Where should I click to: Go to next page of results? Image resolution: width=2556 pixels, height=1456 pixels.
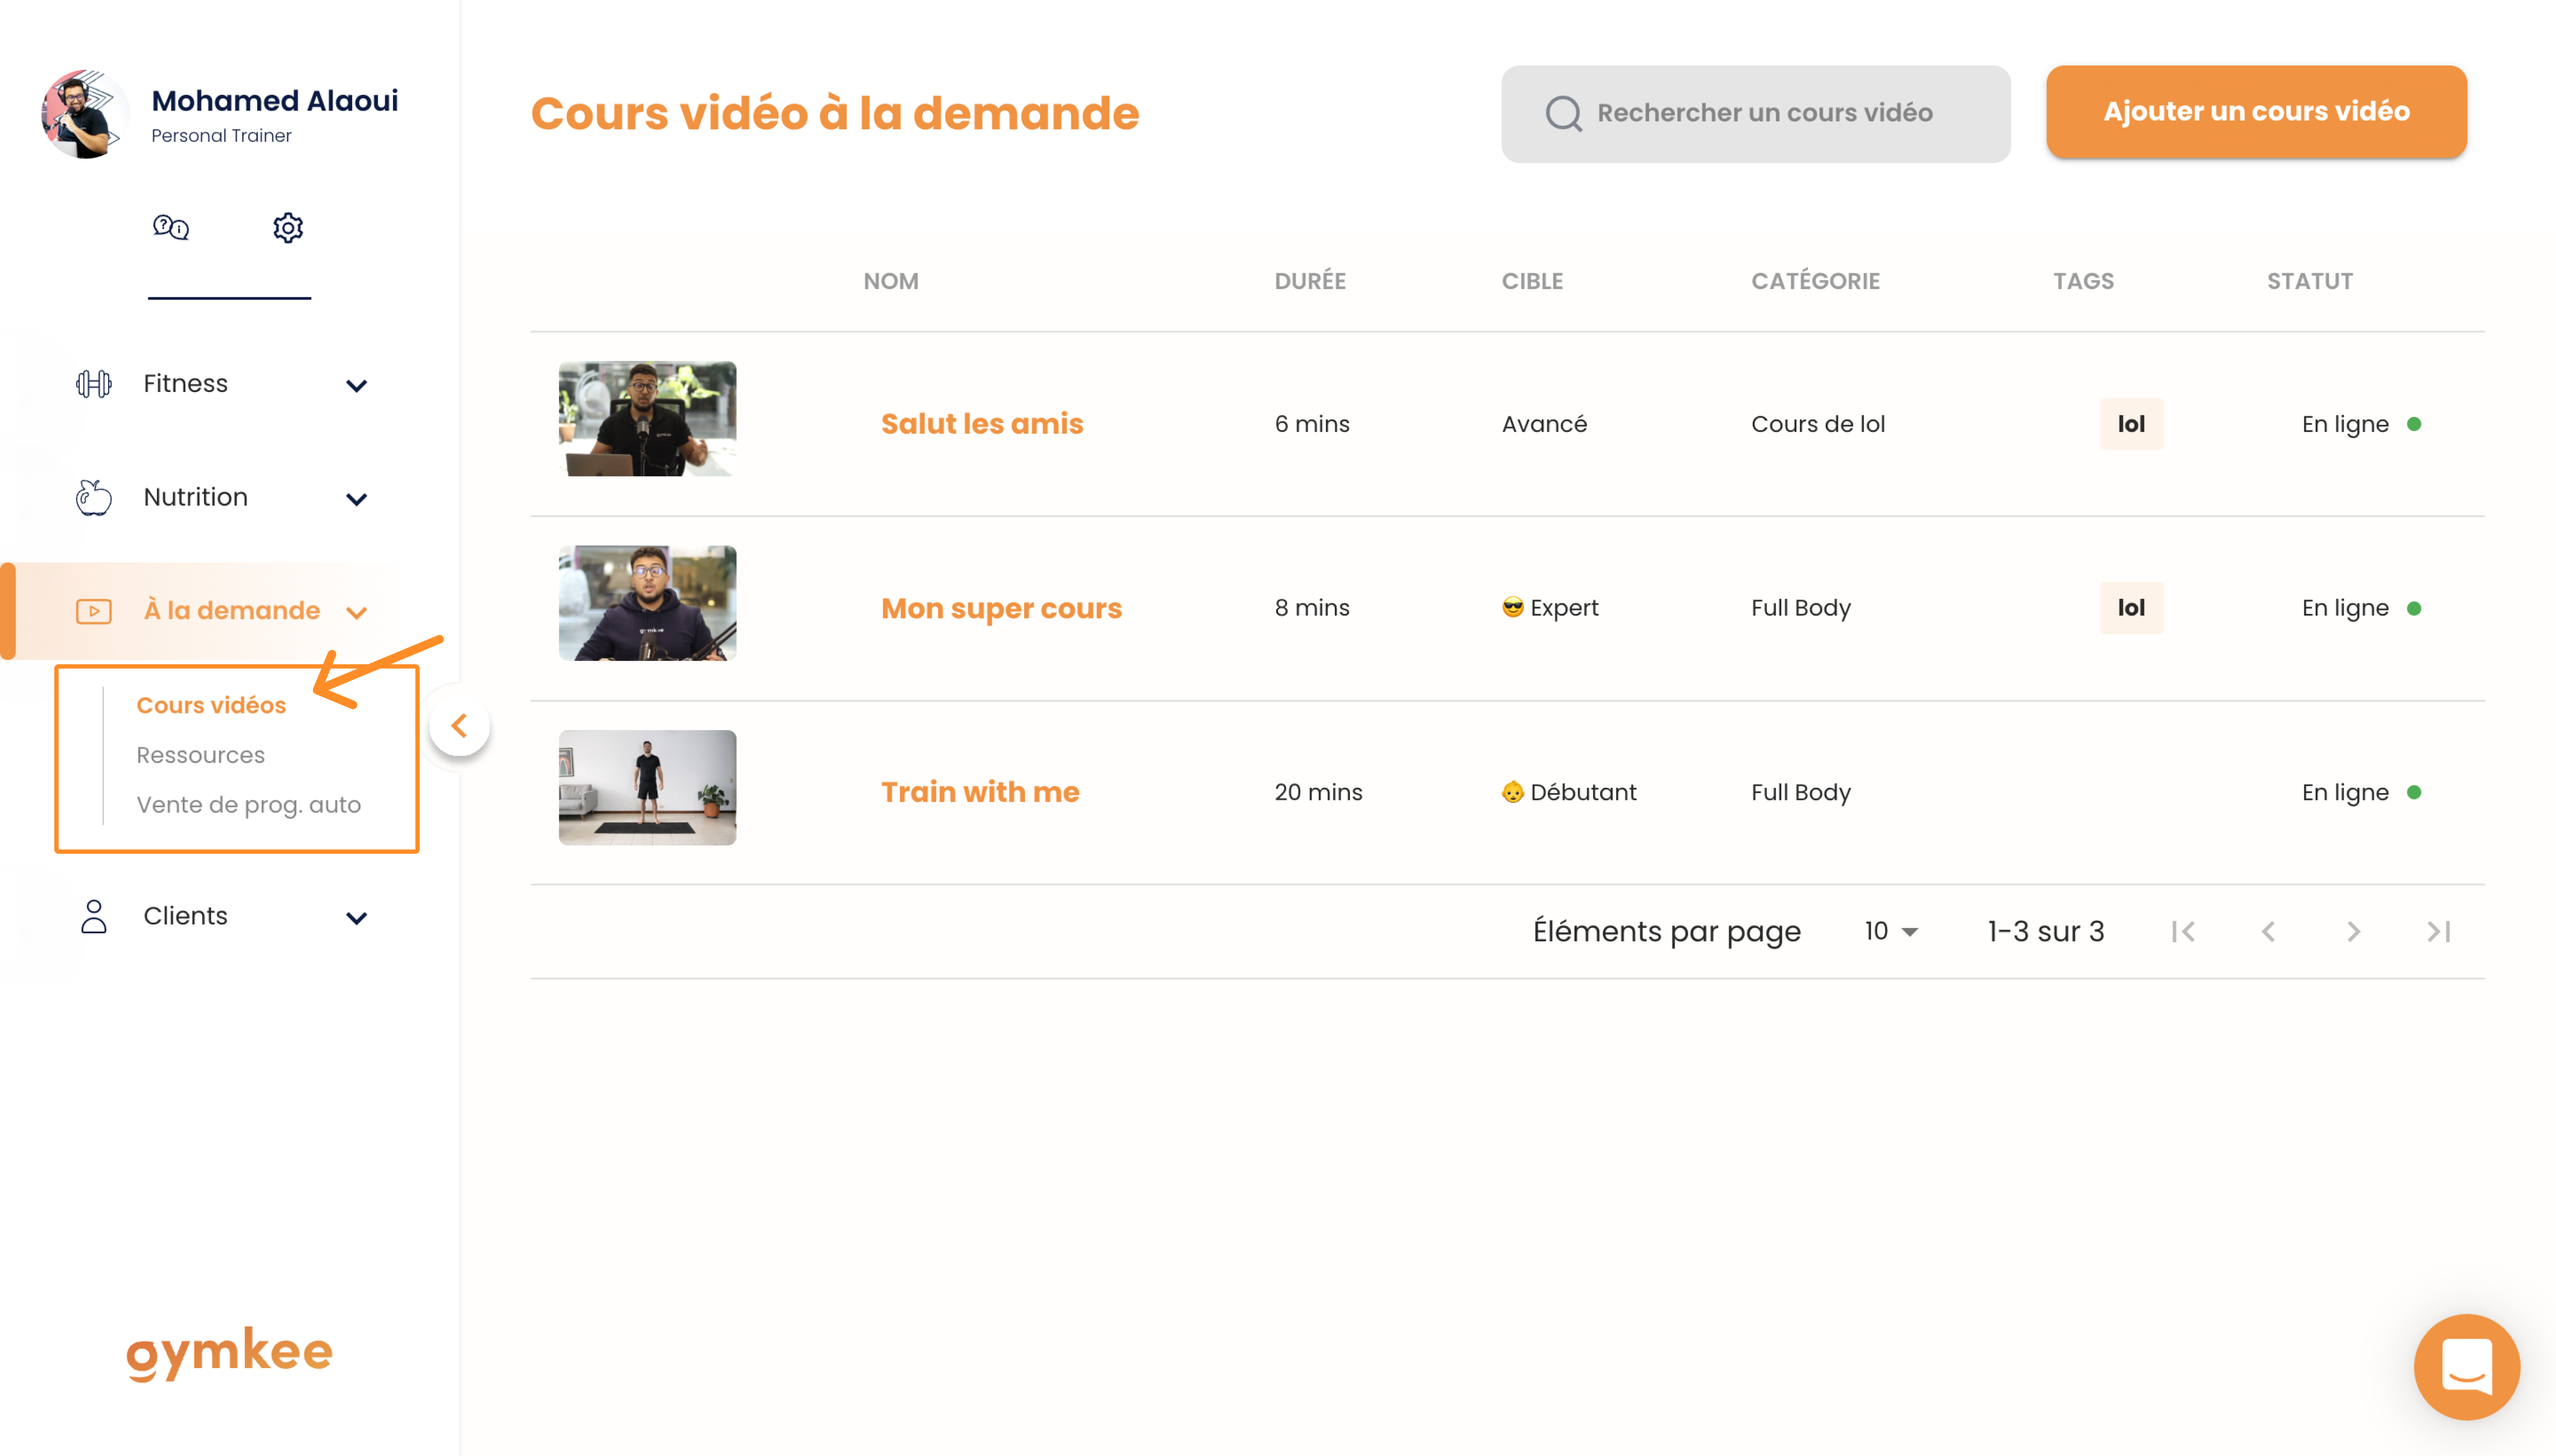(x=2353, y=932)
